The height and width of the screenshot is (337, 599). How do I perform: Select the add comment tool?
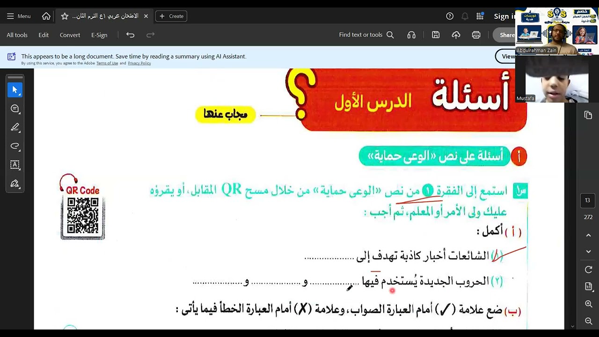[15, 109]
